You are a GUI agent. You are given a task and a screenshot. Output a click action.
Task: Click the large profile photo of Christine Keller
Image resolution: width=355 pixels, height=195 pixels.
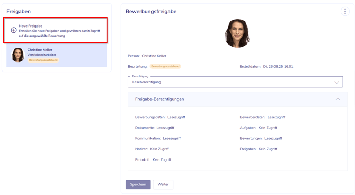pyautogui.click(x=237, y=33)
